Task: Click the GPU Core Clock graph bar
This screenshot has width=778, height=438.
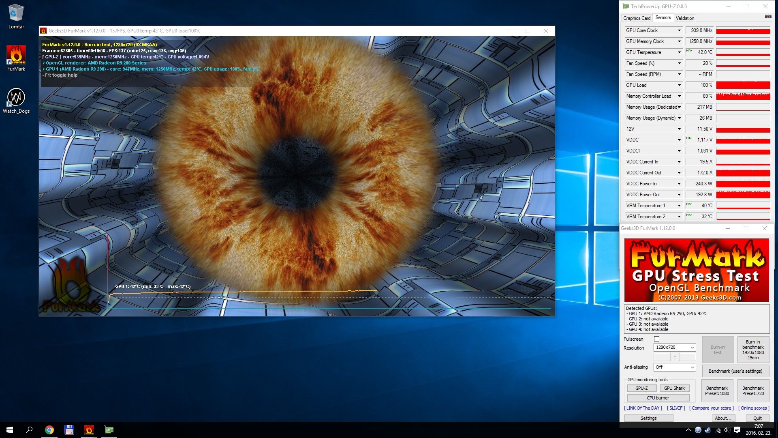Action: click(x=743, y=30)
